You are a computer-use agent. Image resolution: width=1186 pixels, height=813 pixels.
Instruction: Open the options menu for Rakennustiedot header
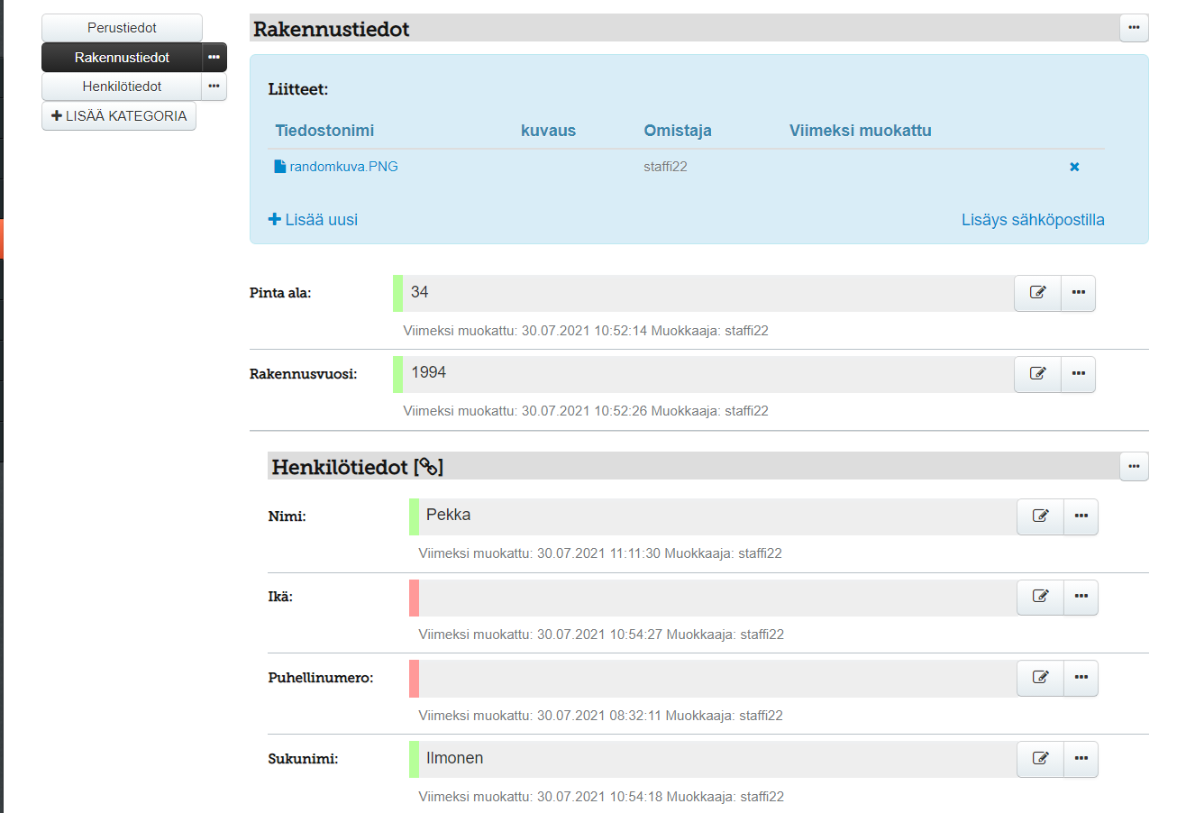coord(1134,28)
